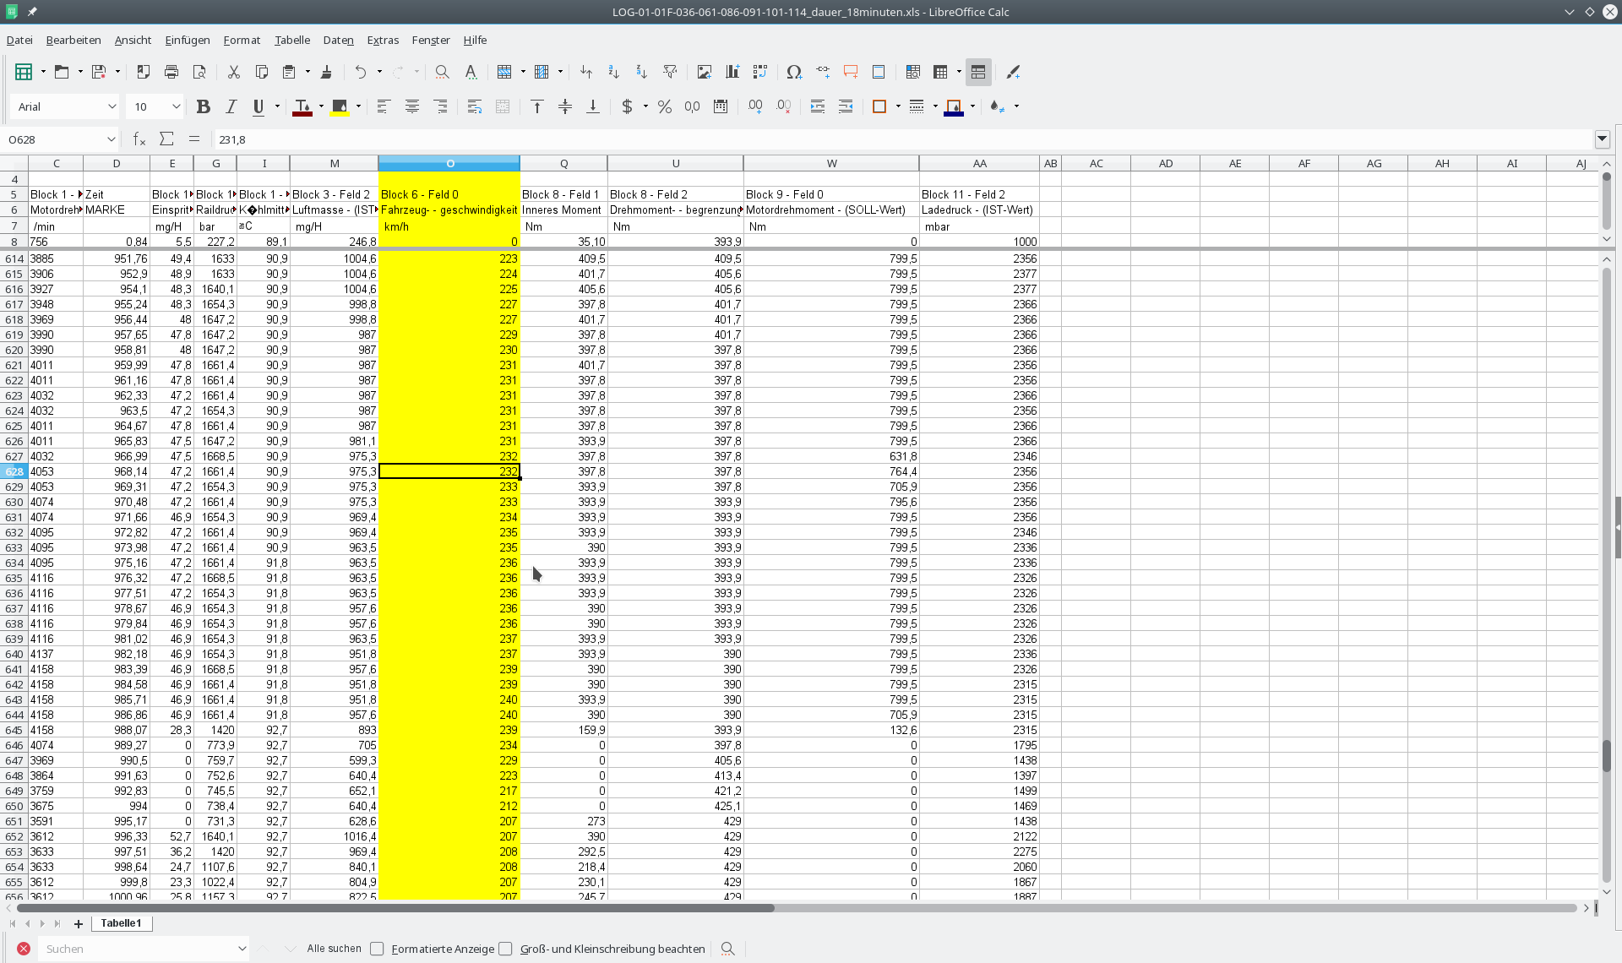1622x963 pixels.
Task: Open file using the folder icon
Action: point(62,72)
